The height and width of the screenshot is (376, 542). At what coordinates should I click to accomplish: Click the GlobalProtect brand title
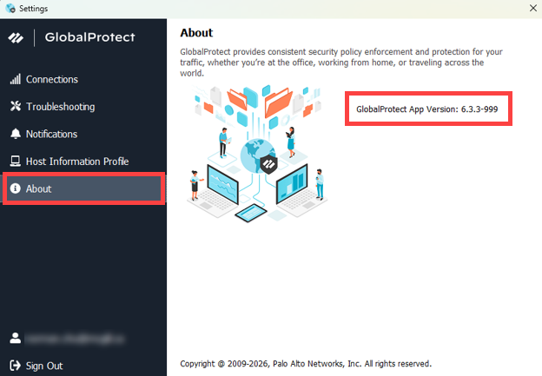pyautogui.click(x=89, y=37)
